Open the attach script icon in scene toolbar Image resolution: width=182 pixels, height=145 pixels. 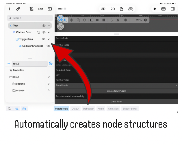tap(31, 9)
